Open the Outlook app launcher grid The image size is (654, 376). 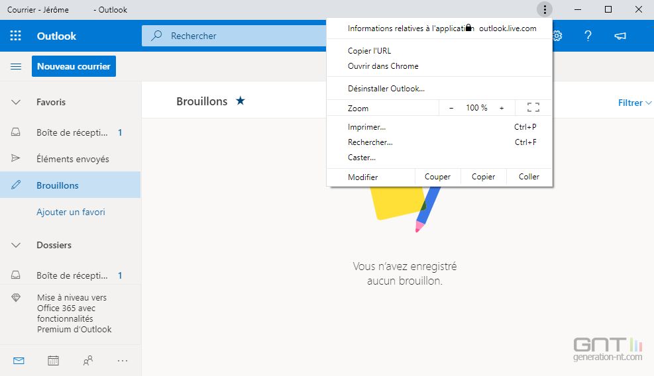[x=15, y=36]
